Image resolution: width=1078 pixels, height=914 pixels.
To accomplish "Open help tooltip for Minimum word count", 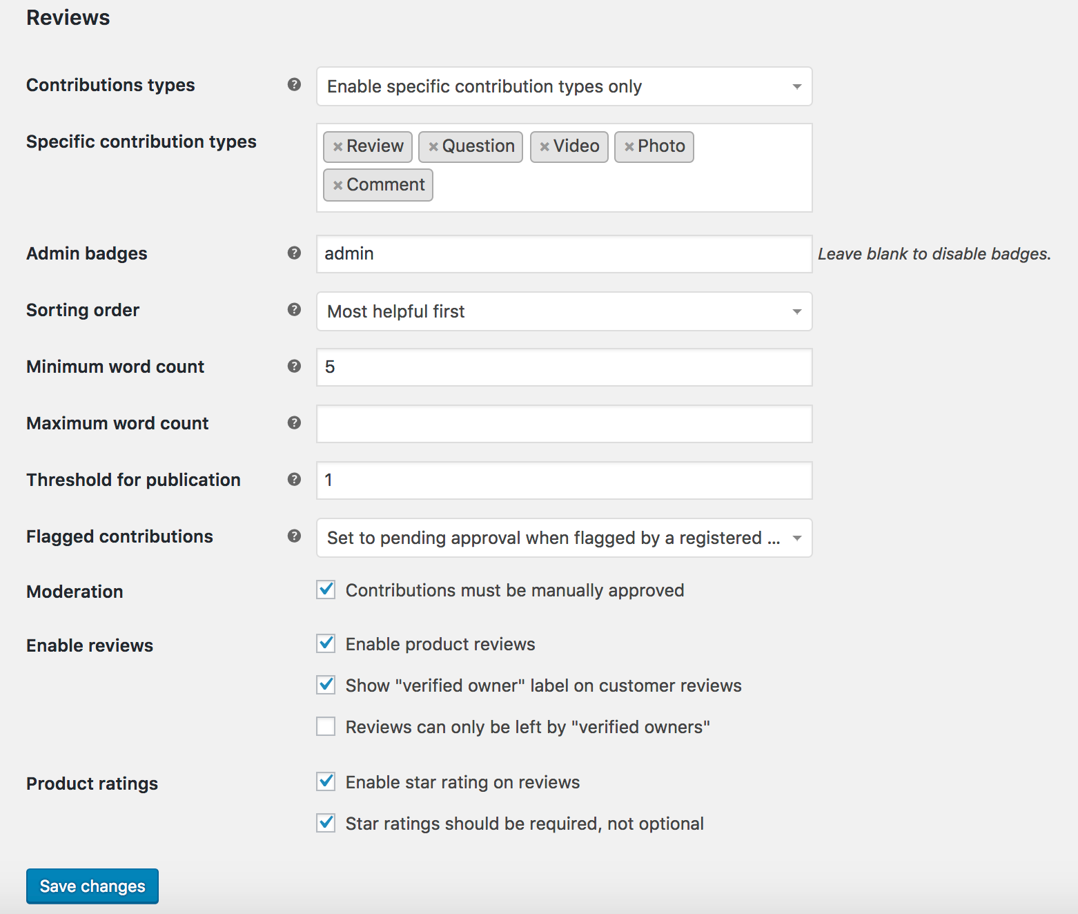I will coord(294,367).
